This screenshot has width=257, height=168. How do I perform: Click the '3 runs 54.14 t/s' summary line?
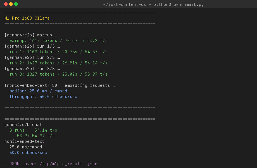(33, 130)
